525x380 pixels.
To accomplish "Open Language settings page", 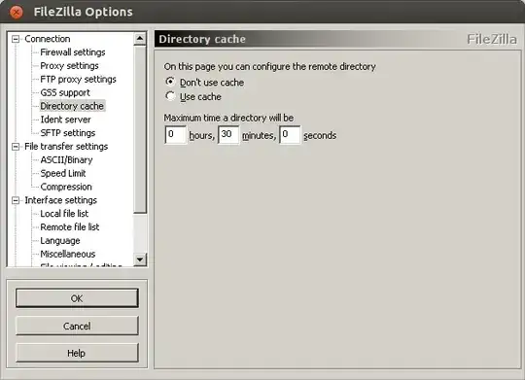I will coord(60,240).
